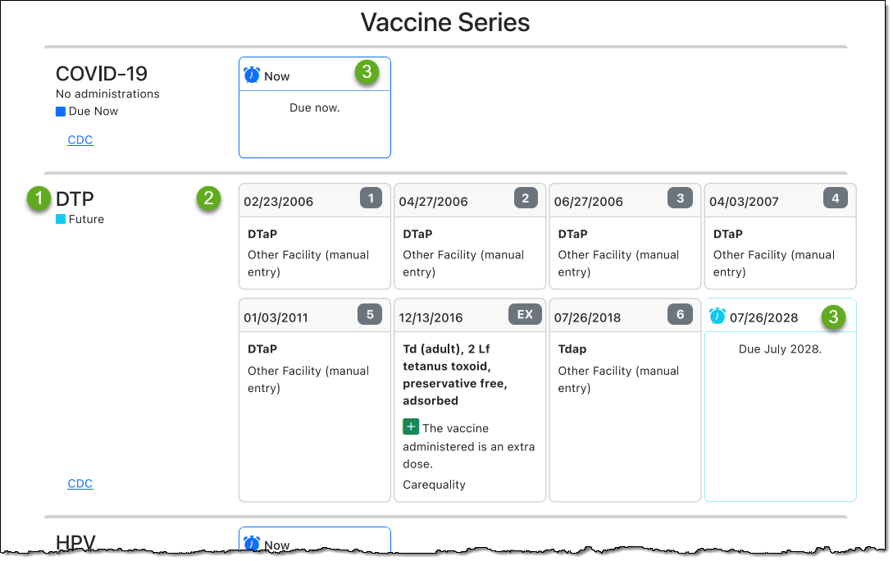Click dose number 1 badge on 02/23/2006
The width and height of the screenshot is (893, 561).
[371, 198]
